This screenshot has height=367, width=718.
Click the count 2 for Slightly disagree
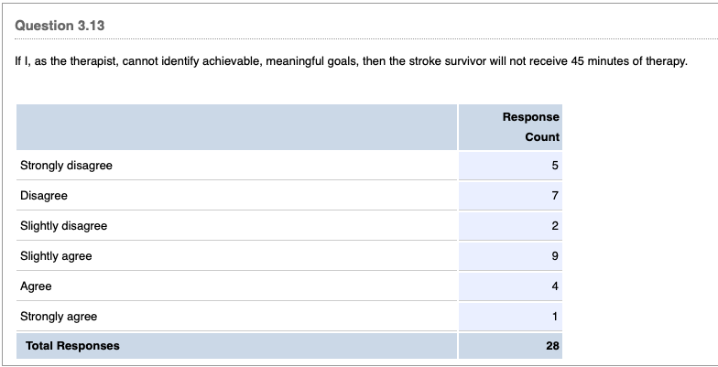[x=554, y=226]
